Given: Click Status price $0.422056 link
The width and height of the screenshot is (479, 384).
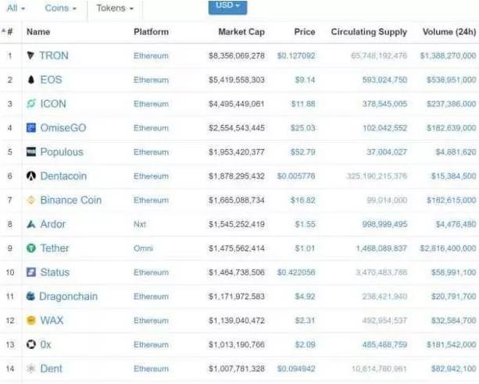Looking at the screenshot, I should click(x=295, y=272).
